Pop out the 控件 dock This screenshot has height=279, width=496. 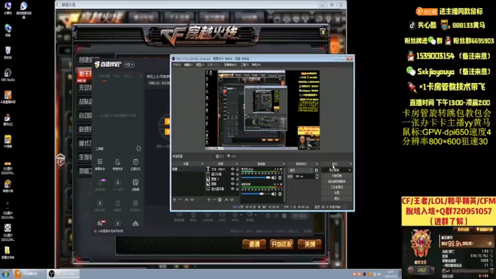click(350, 164)
